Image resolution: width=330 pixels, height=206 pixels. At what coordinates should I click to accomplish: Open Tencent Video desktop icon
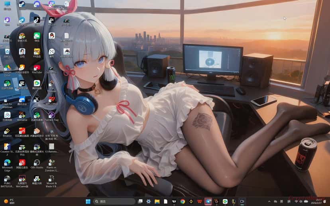pos(37,85)
